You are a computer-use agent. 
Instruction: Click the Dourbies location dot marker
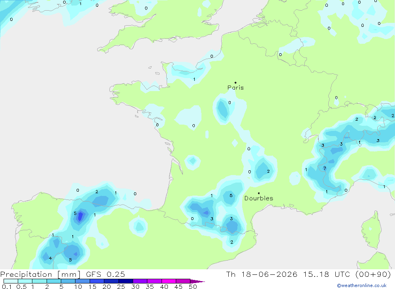259,193
